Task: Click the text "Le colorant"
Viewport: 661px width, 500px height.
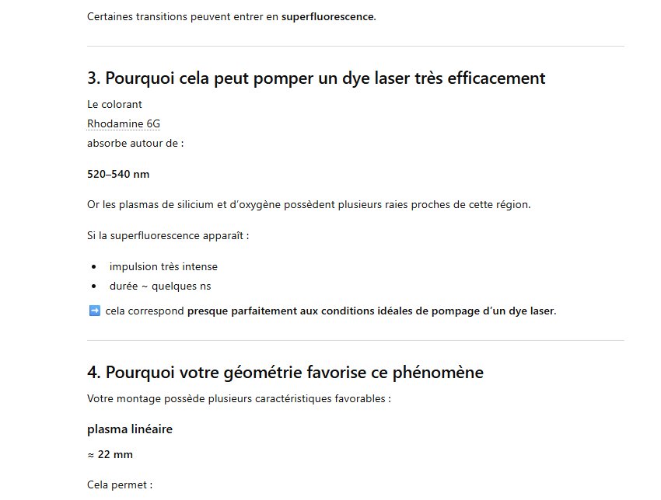Action: (114, 105)
